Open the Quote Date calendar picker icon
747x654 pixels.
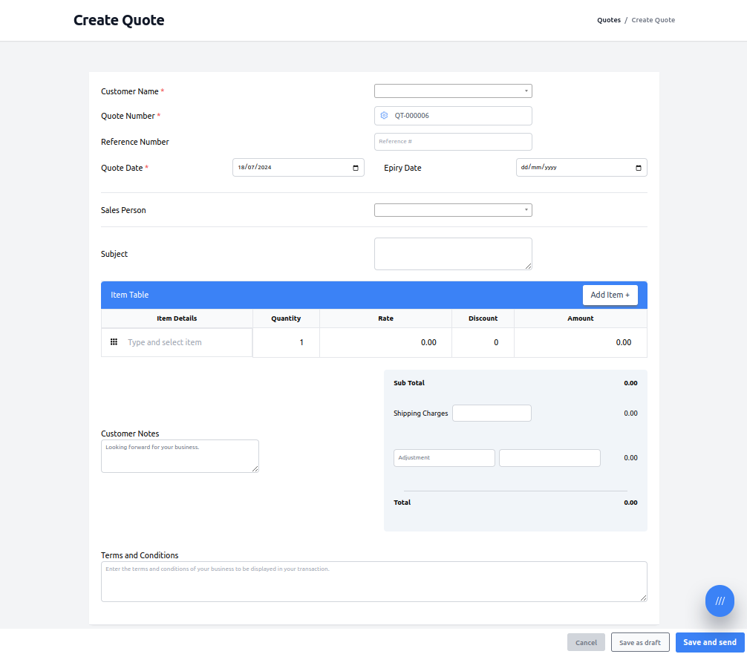click(x=356, y=168)
